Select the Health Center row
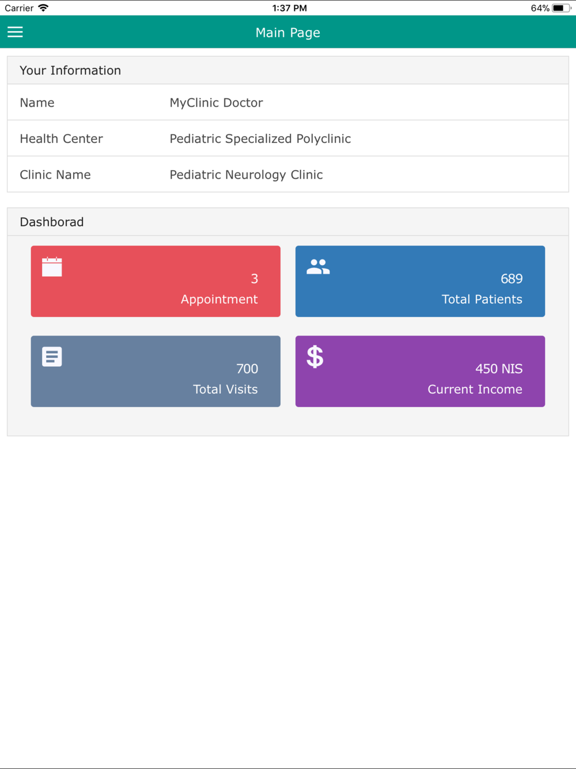 coord(287,138)
